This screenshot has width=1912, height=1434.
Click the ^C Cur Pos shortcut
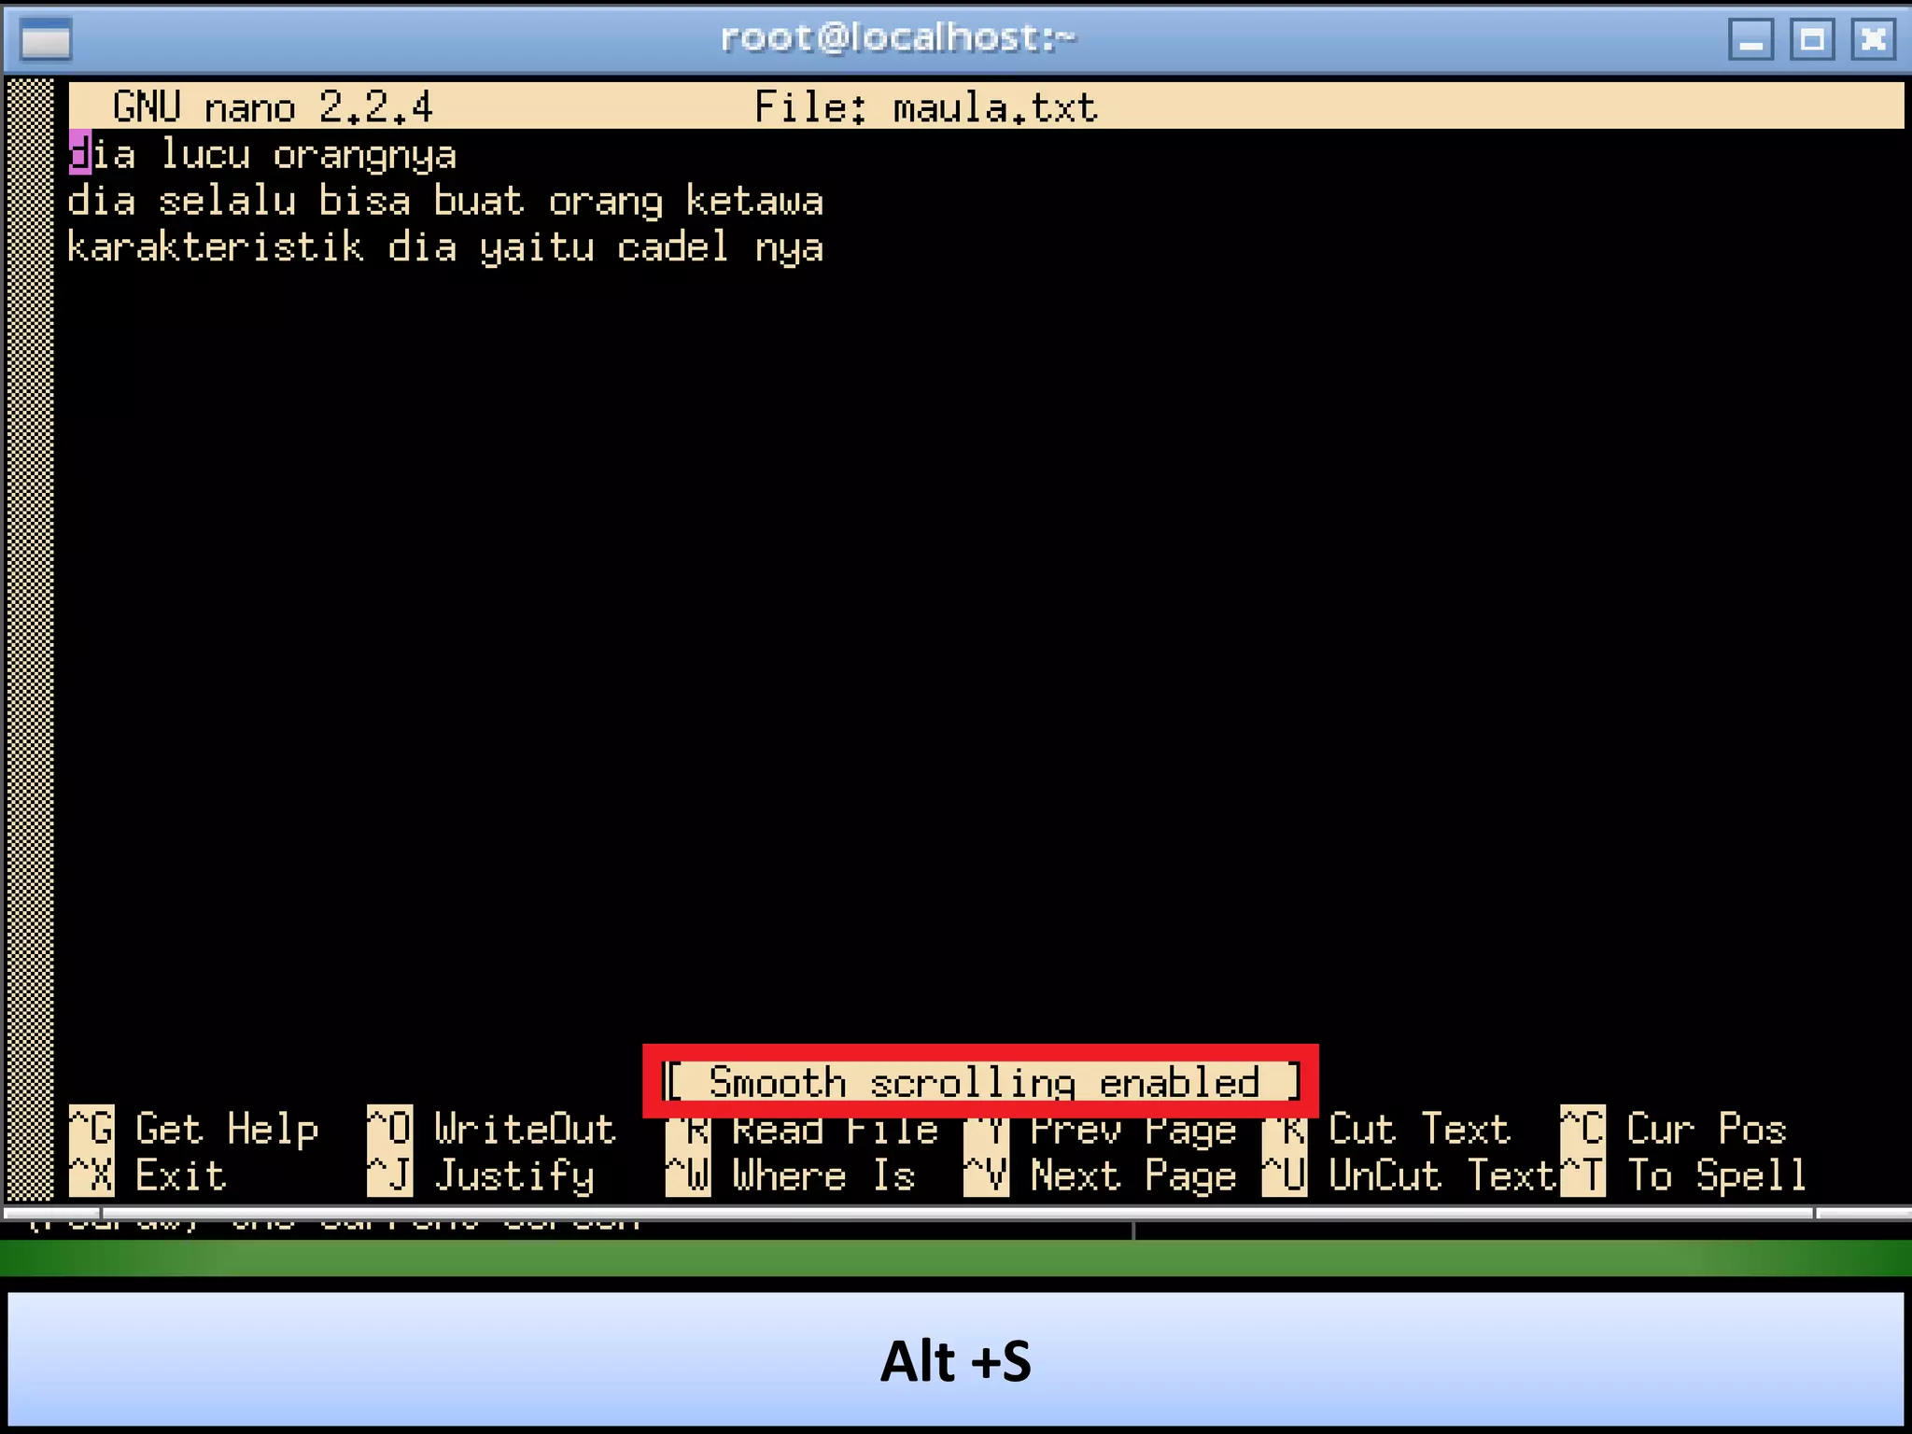[1674, 1129]
